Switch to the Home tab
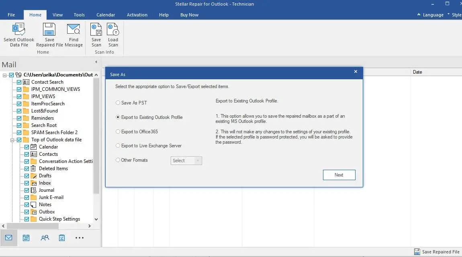 pos(35,15)
